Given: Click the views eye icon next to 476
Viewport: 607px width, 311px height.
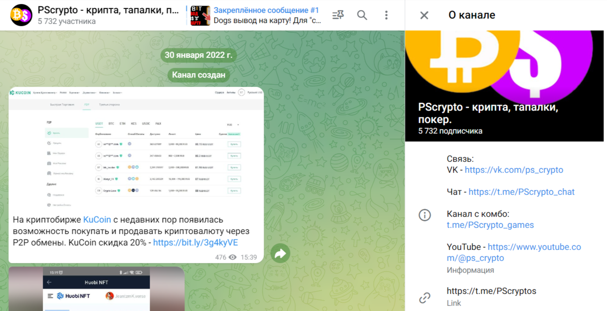Looking at the screenshot, I should [232, 257].
